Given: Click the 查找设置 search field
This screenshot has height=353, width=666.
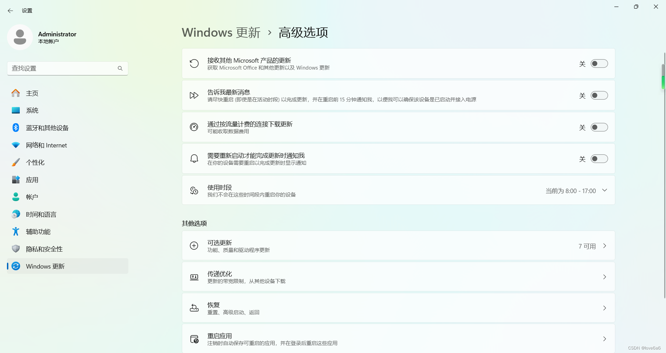Looking at the screenshot, I should tap(68, 69).
